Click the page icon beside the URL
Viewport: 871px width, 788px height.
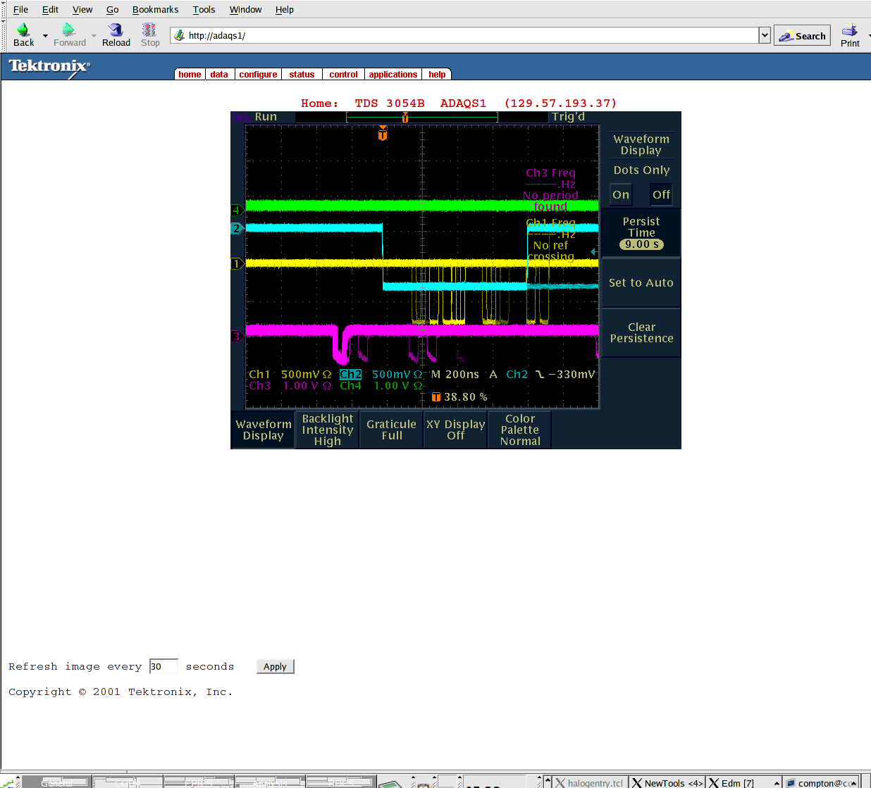point(179,35)
